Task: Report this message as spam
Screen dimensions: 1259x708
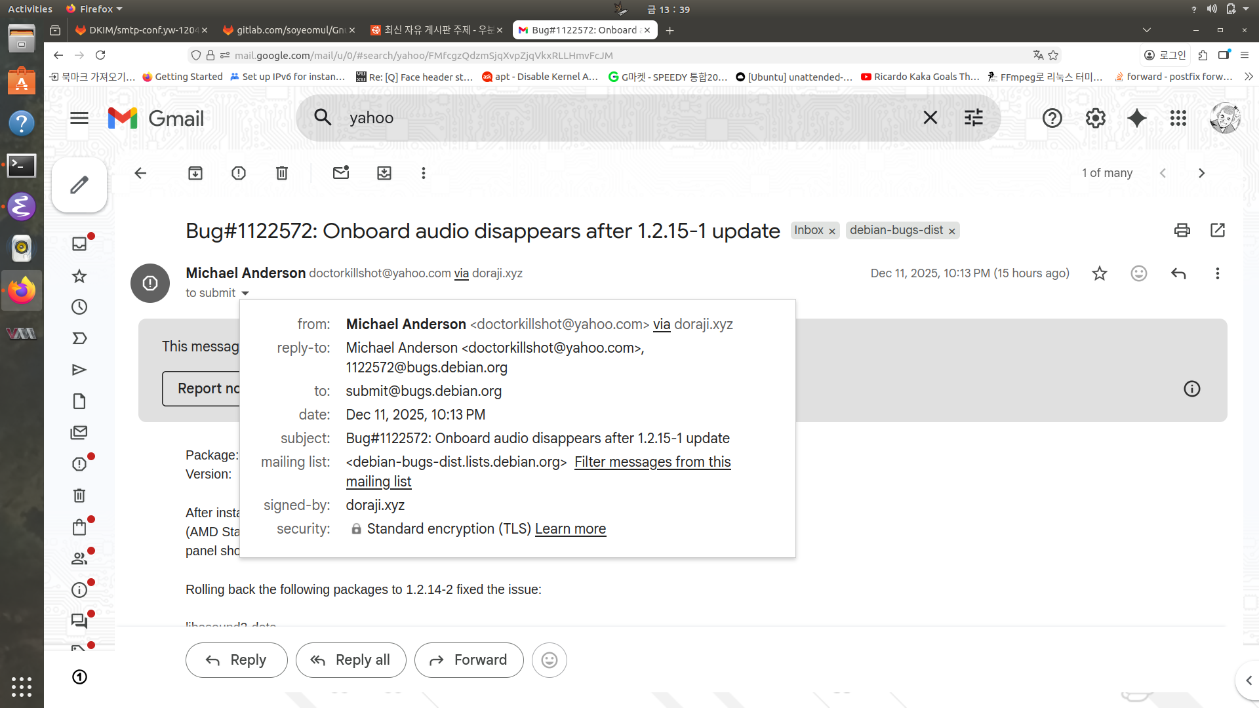Action: [x=239, y=173]
